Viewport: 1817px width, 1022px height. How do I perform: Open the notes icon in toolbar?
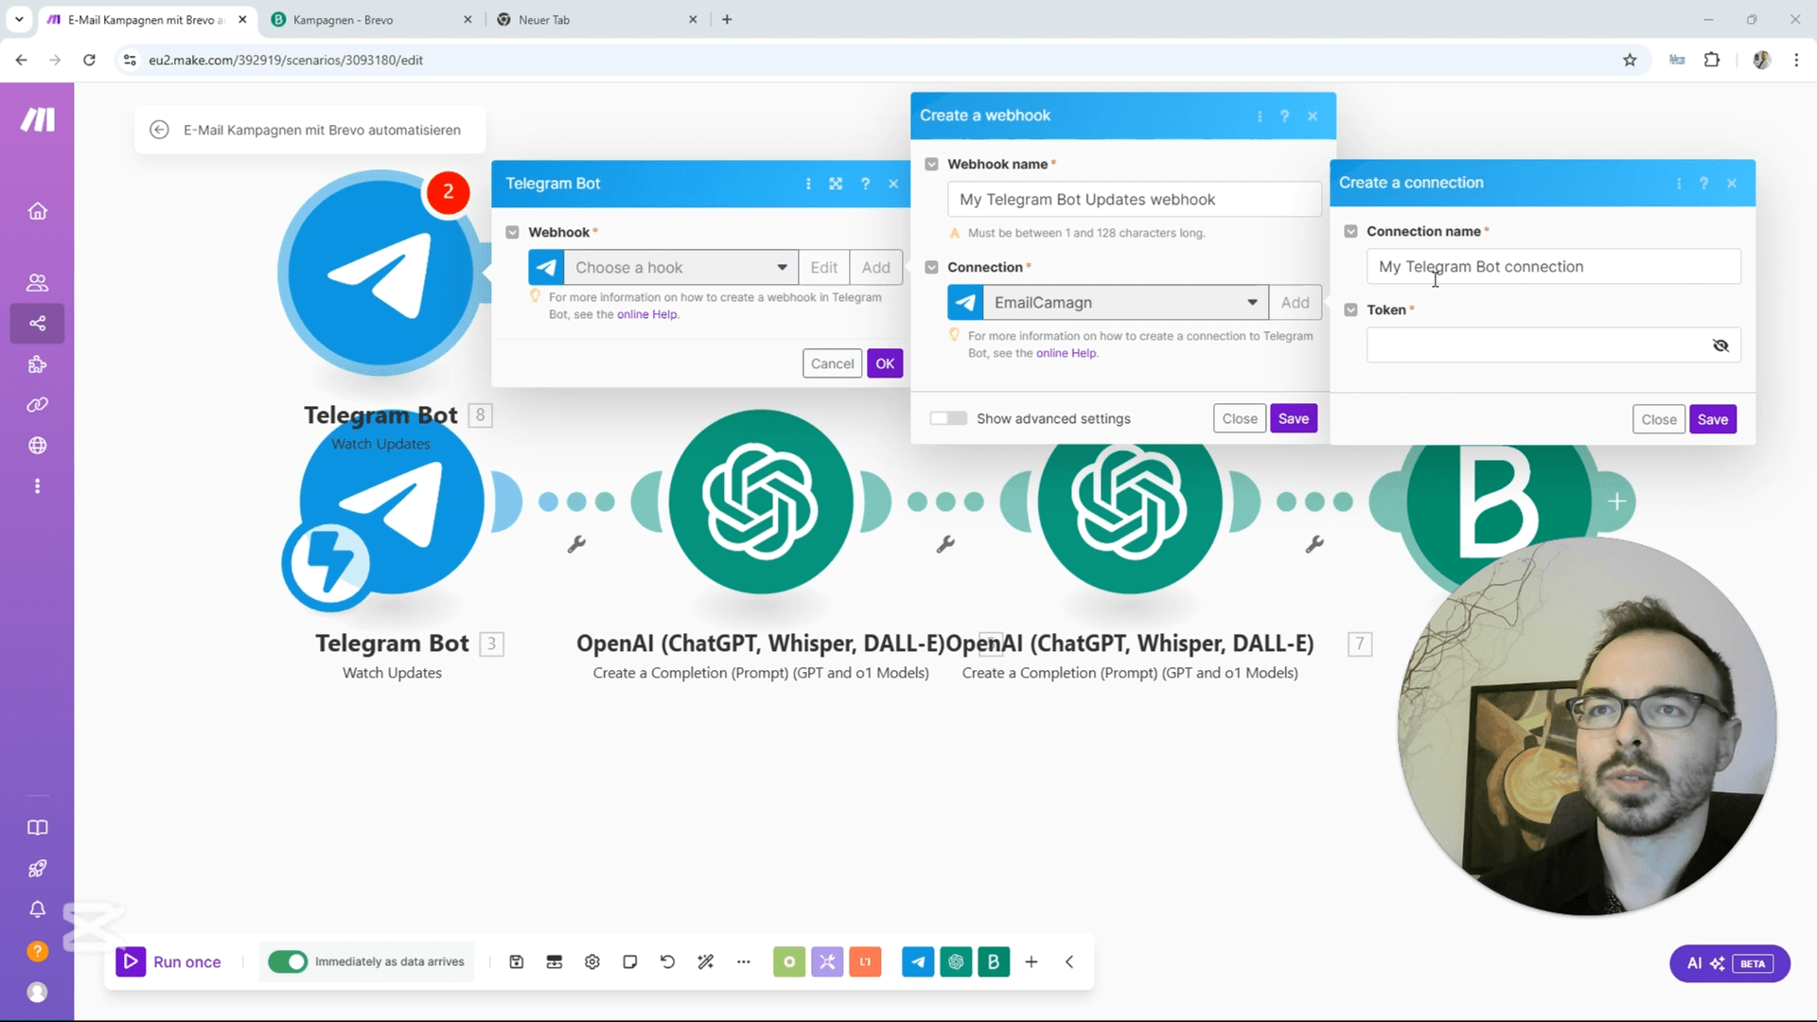tap(630, 962)
